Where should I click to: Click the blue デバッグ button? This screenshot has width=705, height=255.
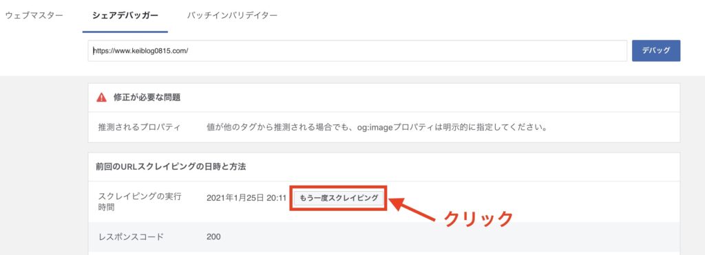tap(656, 51)
